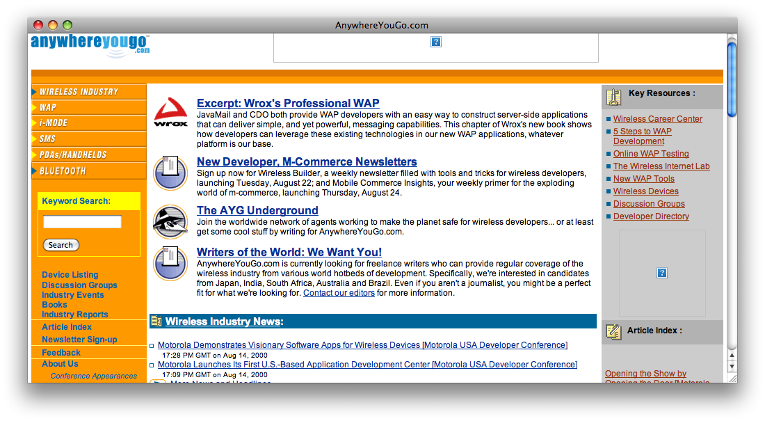Image resolution: width=765 pixels, height=421 pixels.
Task: Expand the i-MODE section arrow
Action: click(x=34, y=123)
